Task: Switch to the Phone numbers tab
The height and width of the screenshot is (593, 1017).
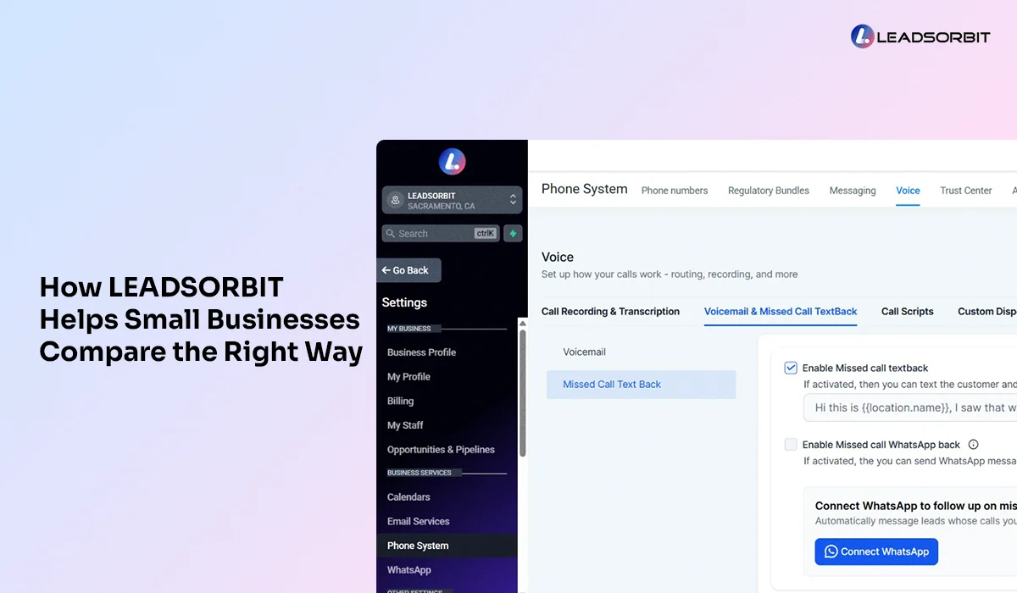Action: point(675,191)
